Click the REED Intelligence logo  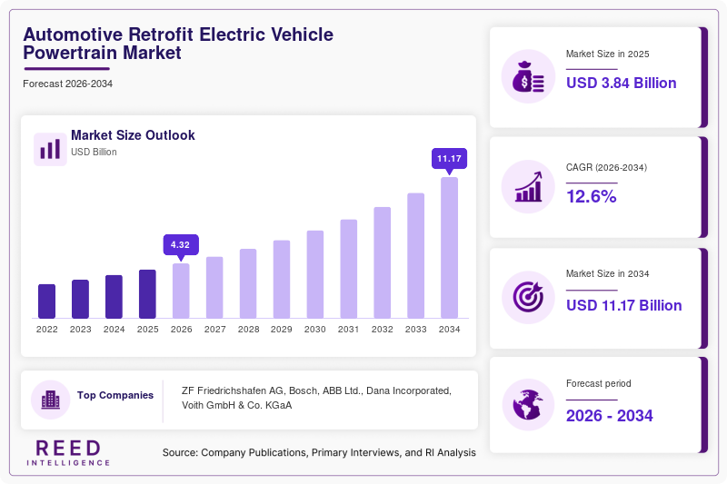click(x=68, y=452)
